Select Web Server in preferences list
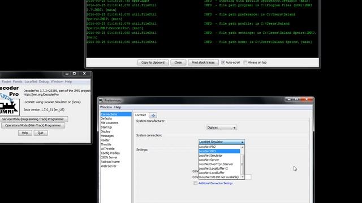The height and width of the screenshot is (203, 362). tap(116, 166)
